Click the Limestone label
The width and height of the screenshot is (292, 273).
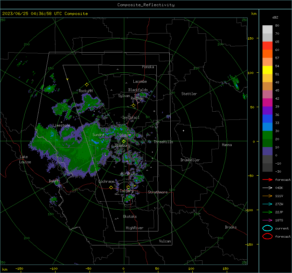coord(61,125)
